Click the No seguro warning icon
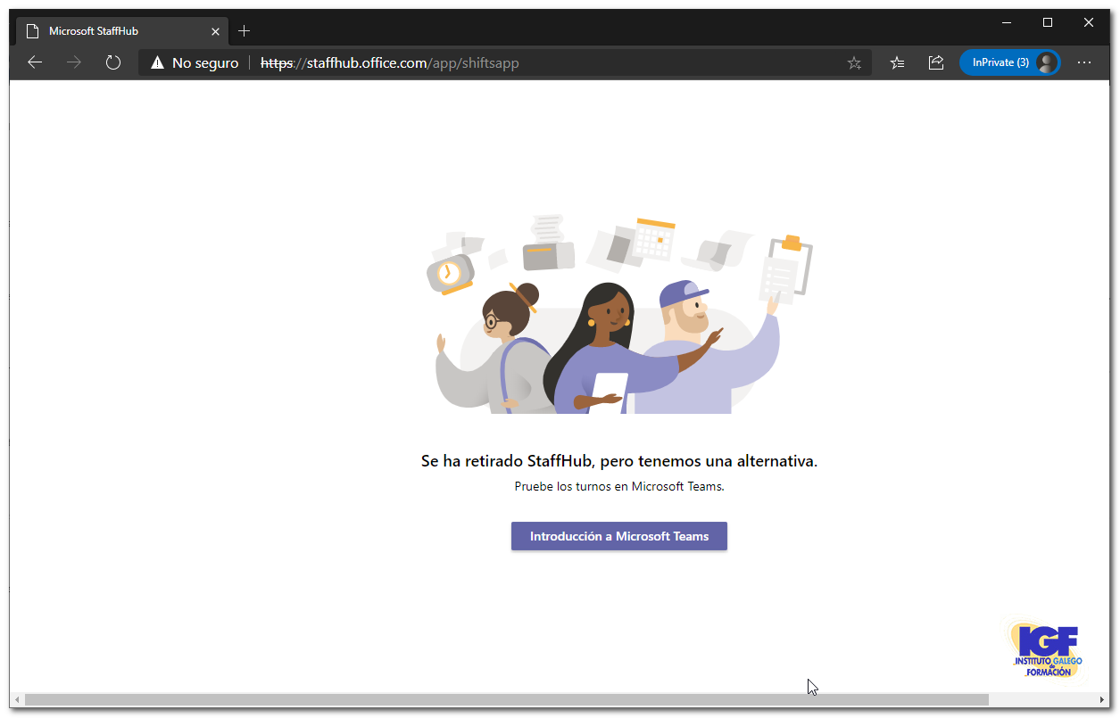This screenshot has height=718, width=1120. 158,63
